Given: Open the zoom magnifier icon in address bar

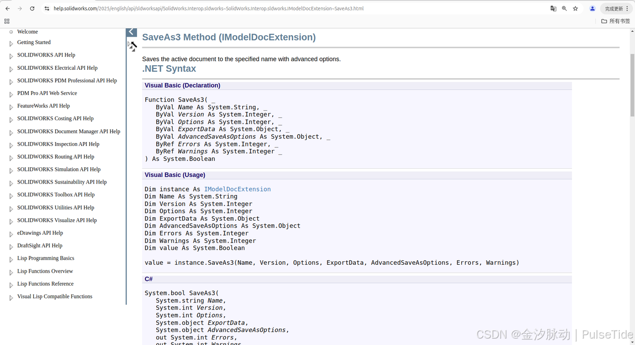Looking at the screenshot, I should [x=564, y=8].
